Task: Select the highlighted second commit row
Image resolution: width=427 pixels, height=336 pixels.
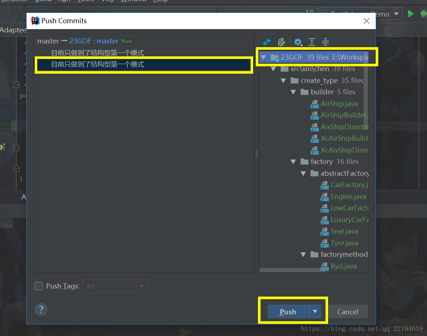Action: pos(144,64)
